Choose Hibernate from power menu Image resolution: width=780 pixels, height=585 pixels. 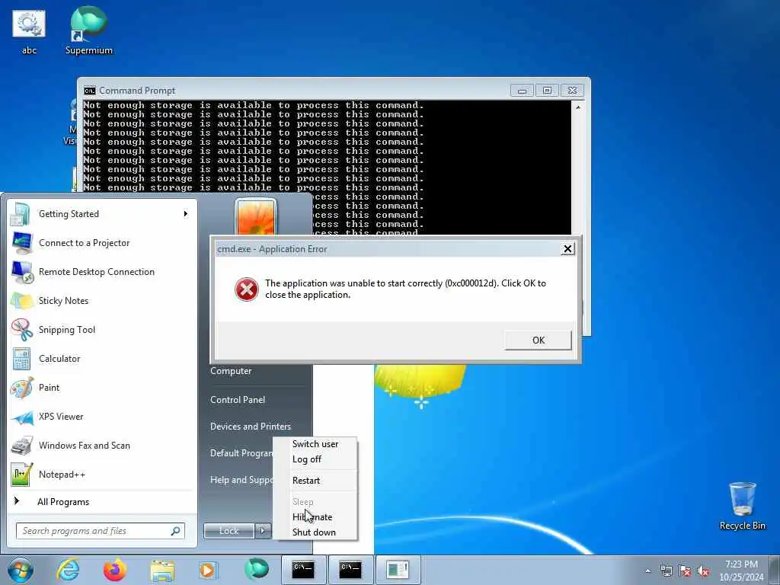pos(315,517)
